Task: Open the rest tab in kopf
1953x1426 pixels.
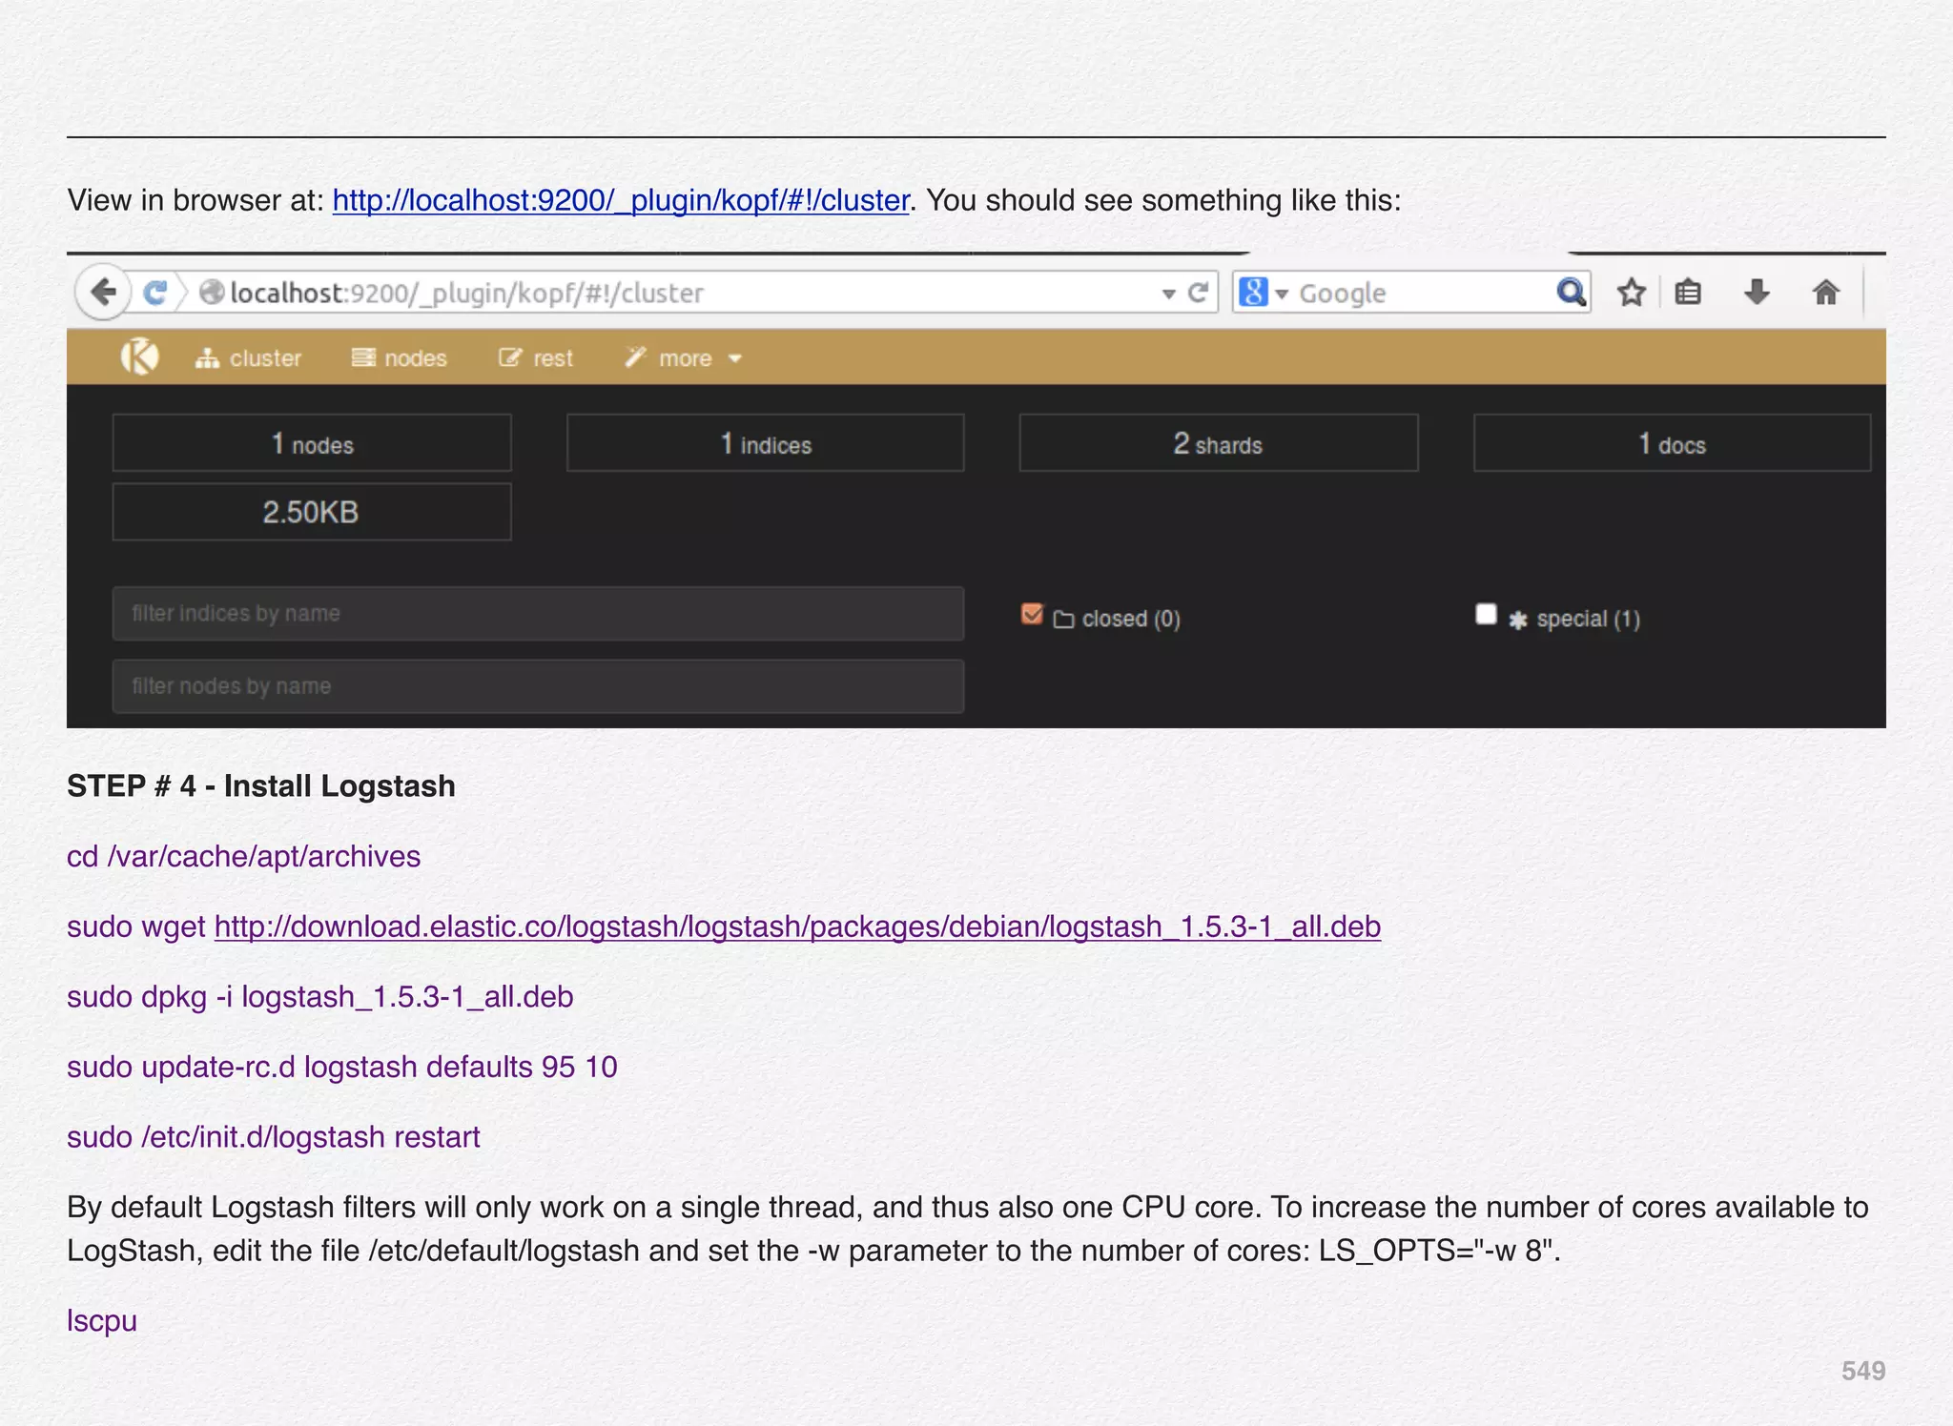Action: (x=536, y=358)
